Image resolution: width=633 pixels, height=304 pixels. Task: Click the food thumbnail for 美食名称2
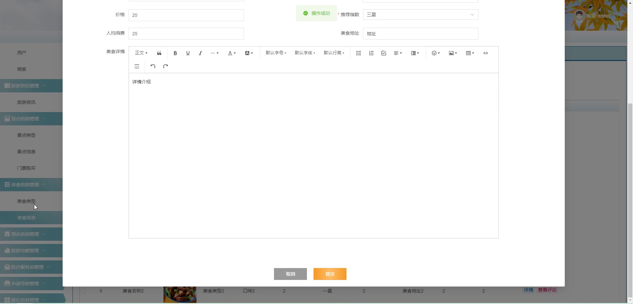[x=180, y=295]
